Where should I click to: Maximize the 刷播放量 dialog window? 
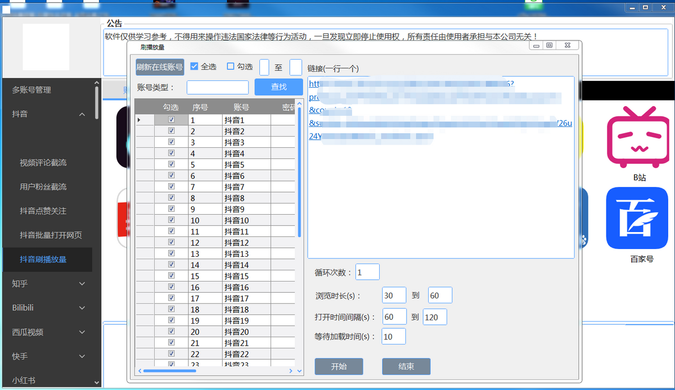[550, 46]
